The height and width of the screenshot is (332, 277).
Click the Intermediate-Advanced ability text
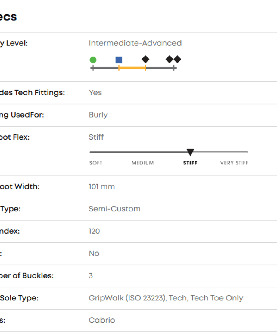[135, 43]
